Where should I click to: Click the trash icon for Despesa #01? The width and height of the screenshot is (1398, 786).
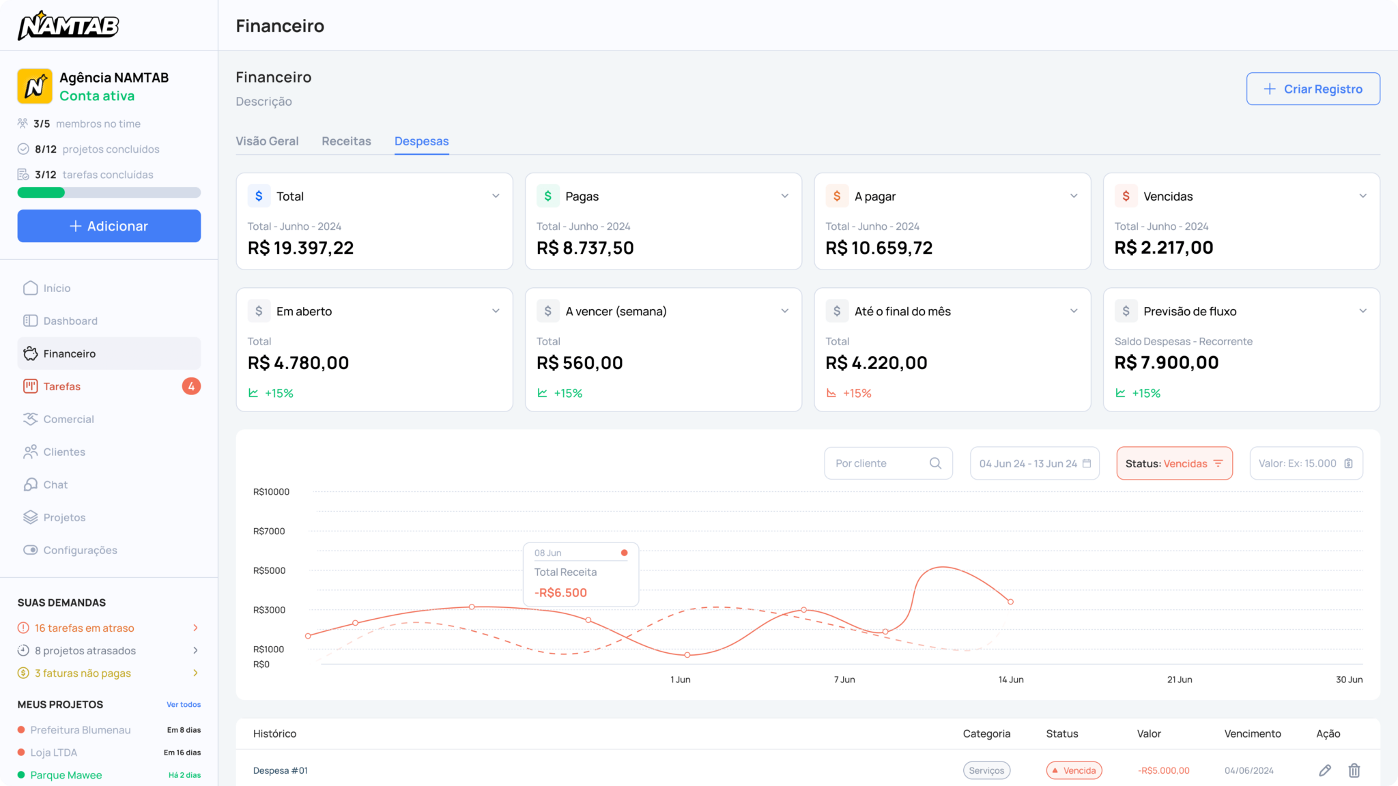[1355, 770]
